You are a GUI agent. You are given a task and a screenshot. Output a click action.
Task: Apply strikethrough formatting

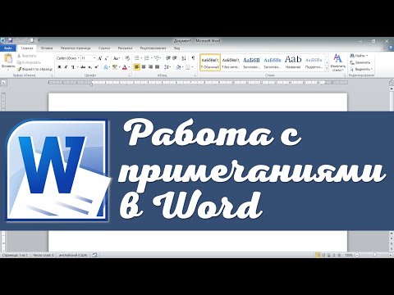[83, 67]
